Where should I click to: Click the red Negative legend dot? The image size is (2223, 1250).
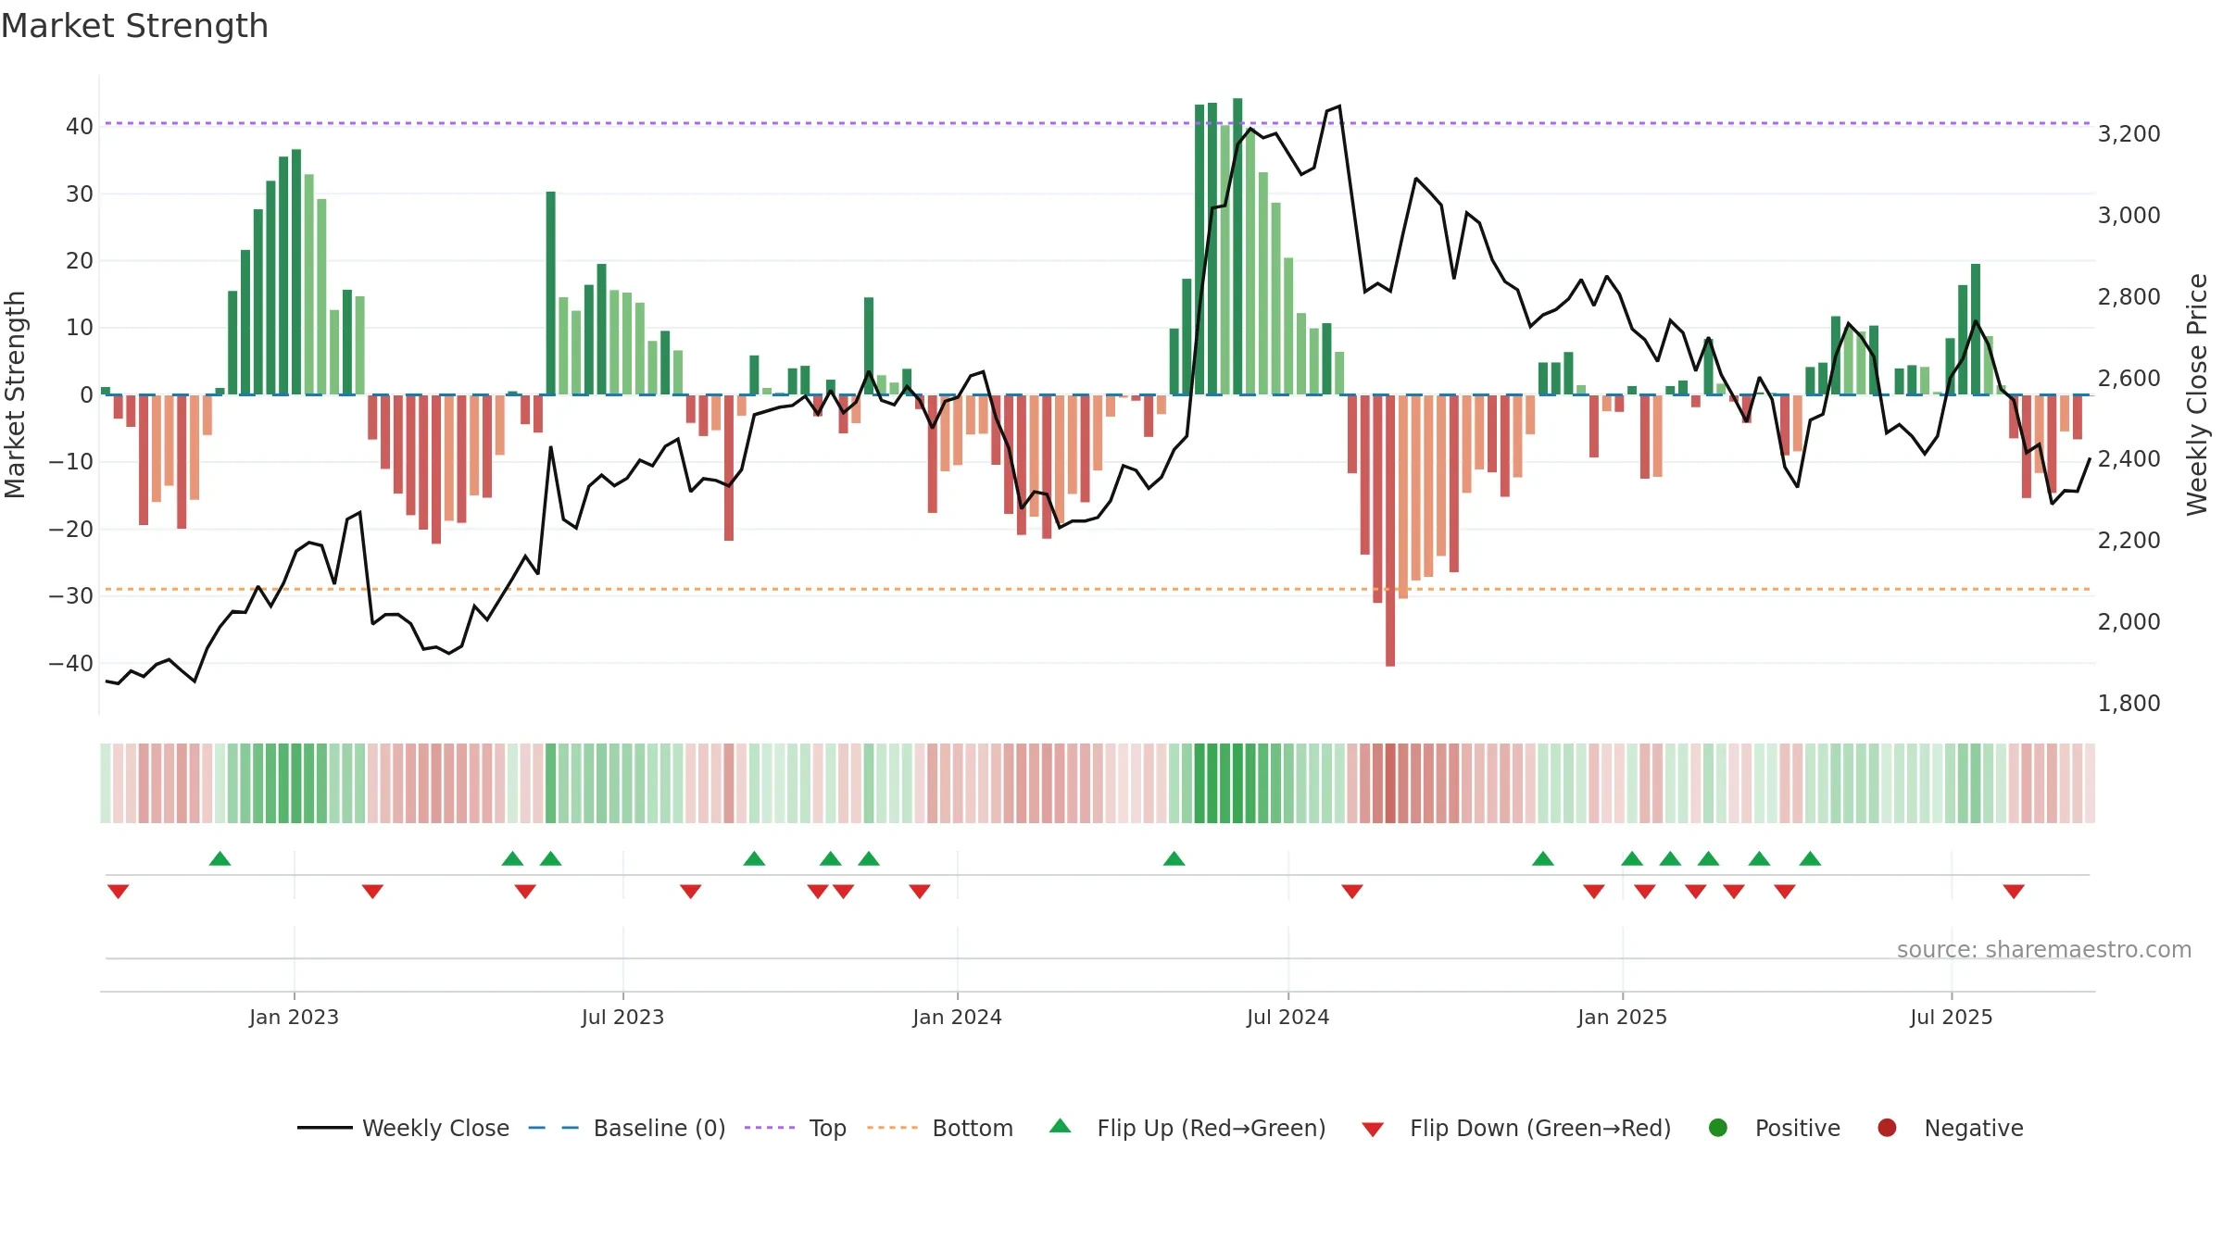(1887, 1128)
